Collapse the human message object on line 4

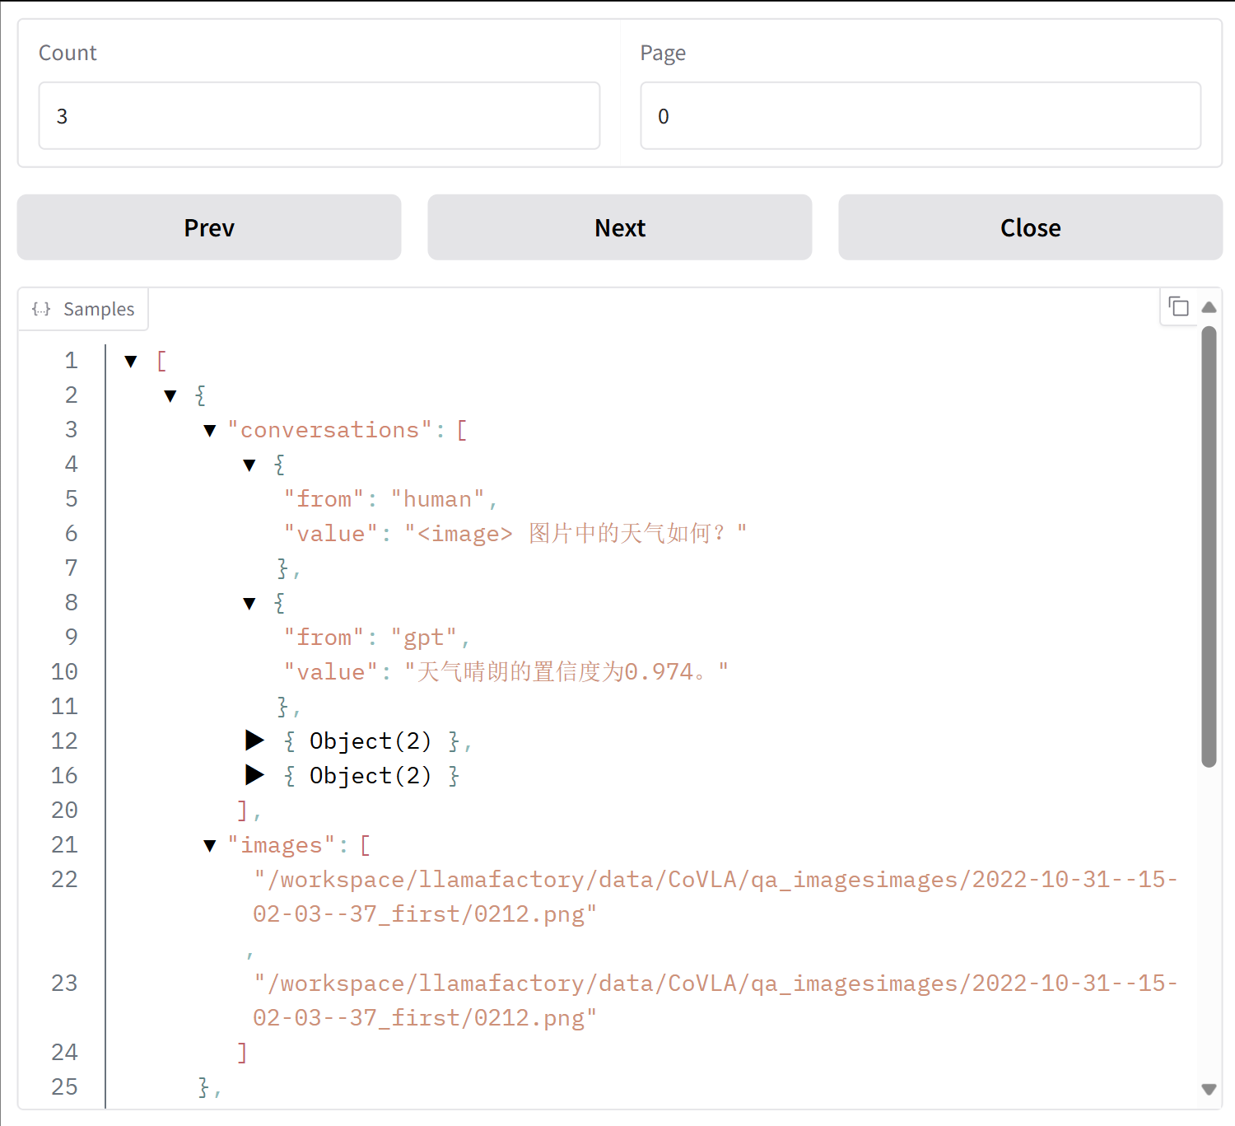[249, 465]
